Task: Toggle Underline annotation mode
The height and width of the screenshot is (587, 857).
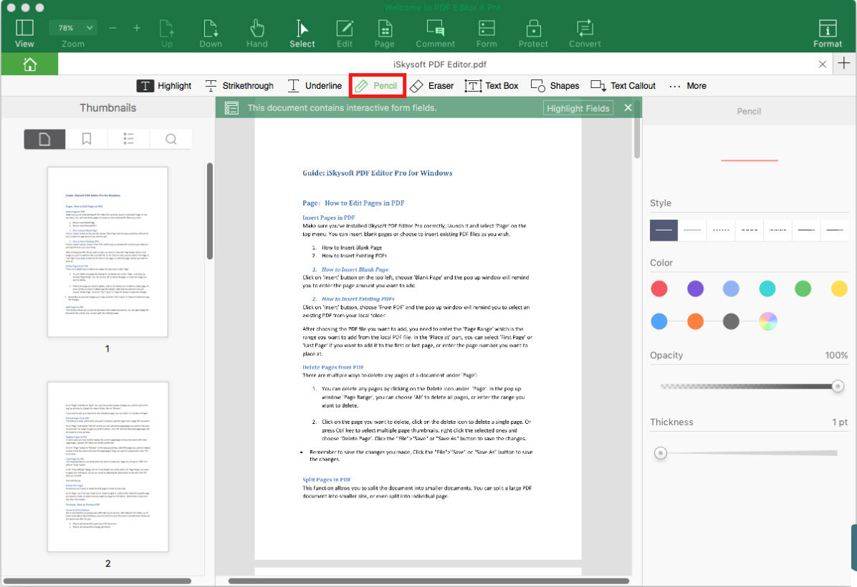Action: [315, 85]
